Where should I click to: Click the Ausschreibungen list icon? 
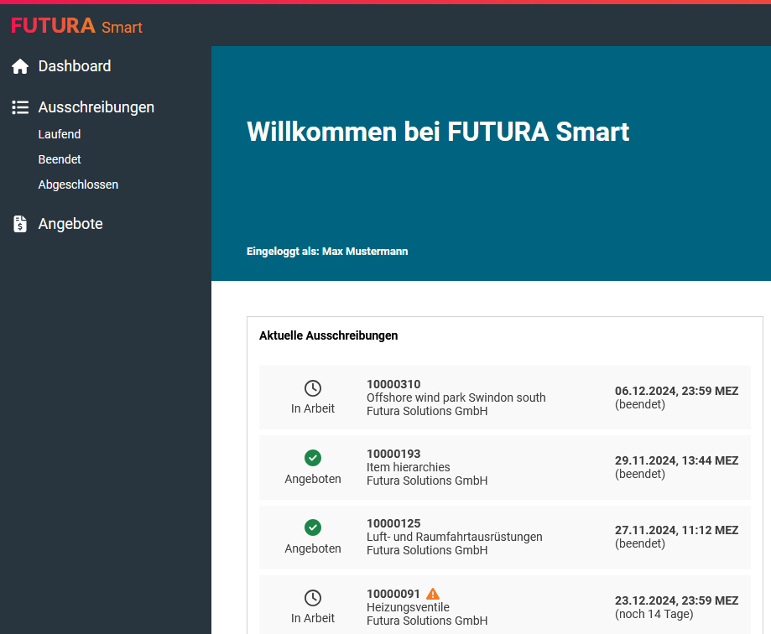(x=20, y=107)
